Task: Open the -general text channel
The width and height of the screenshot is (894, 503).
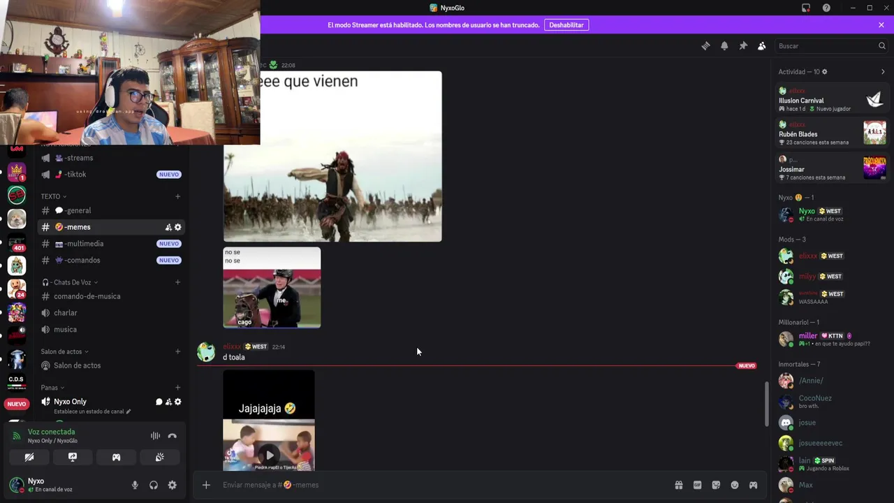Action: [x=111, y=210]
